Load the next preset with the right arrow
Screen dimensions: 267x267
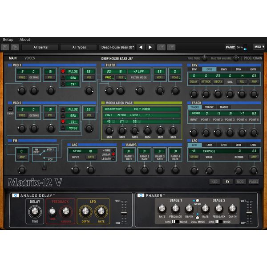tap(150, 47)
